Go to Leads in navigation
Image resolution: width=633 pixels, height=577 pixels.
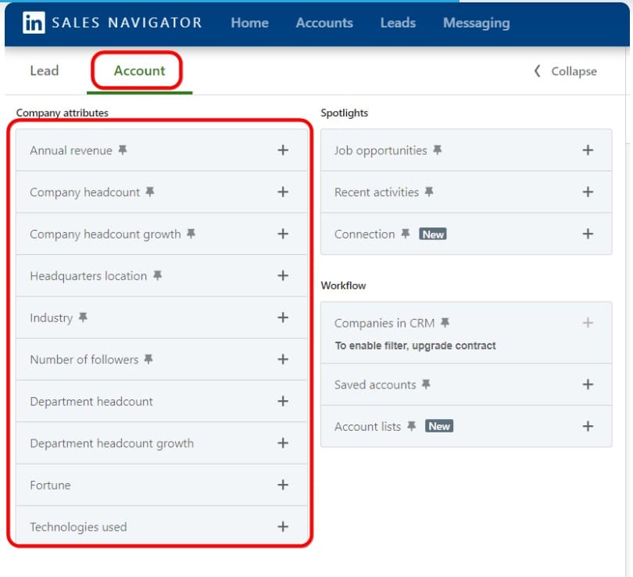(x=398, y=23)
